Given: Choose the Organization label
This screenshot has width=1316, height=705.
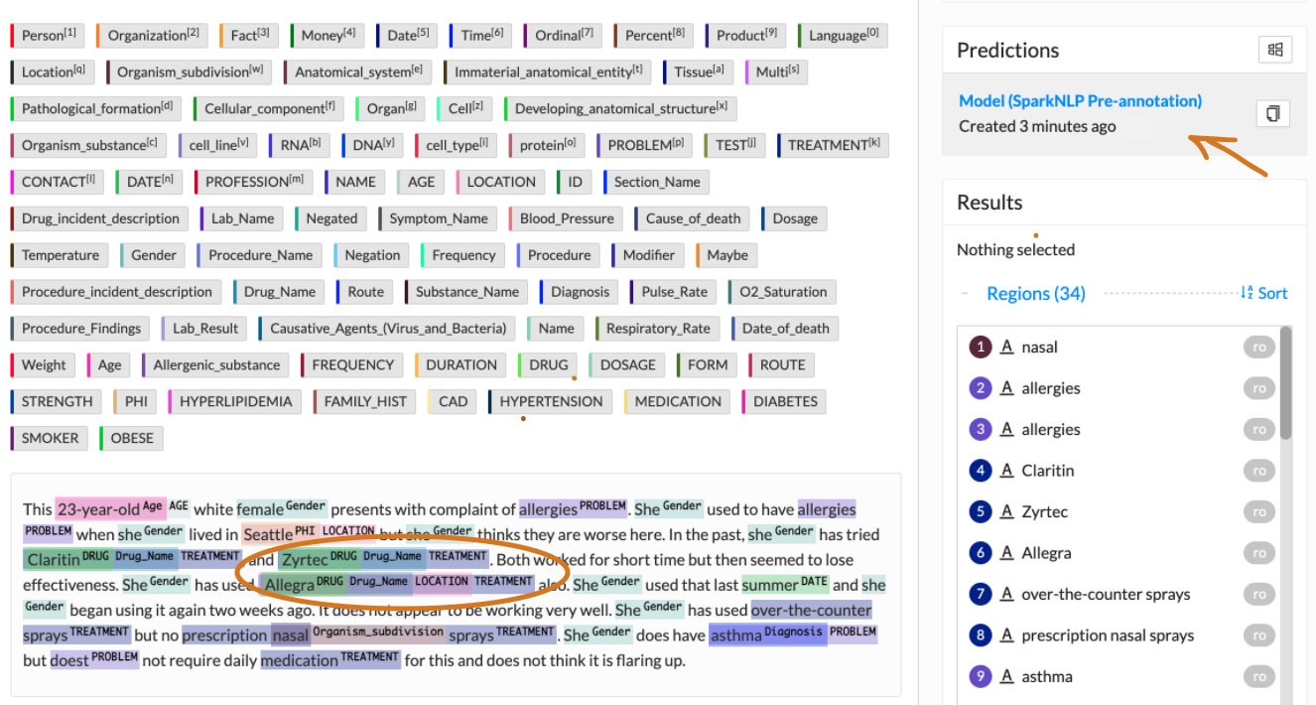Looking at the screenshot, I should click(x=153, y=35).
